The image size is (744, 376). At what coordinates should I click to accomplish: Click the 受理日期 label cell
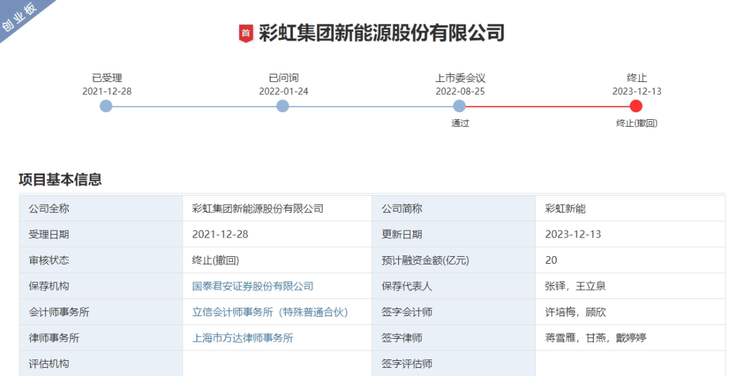point(101,234)
